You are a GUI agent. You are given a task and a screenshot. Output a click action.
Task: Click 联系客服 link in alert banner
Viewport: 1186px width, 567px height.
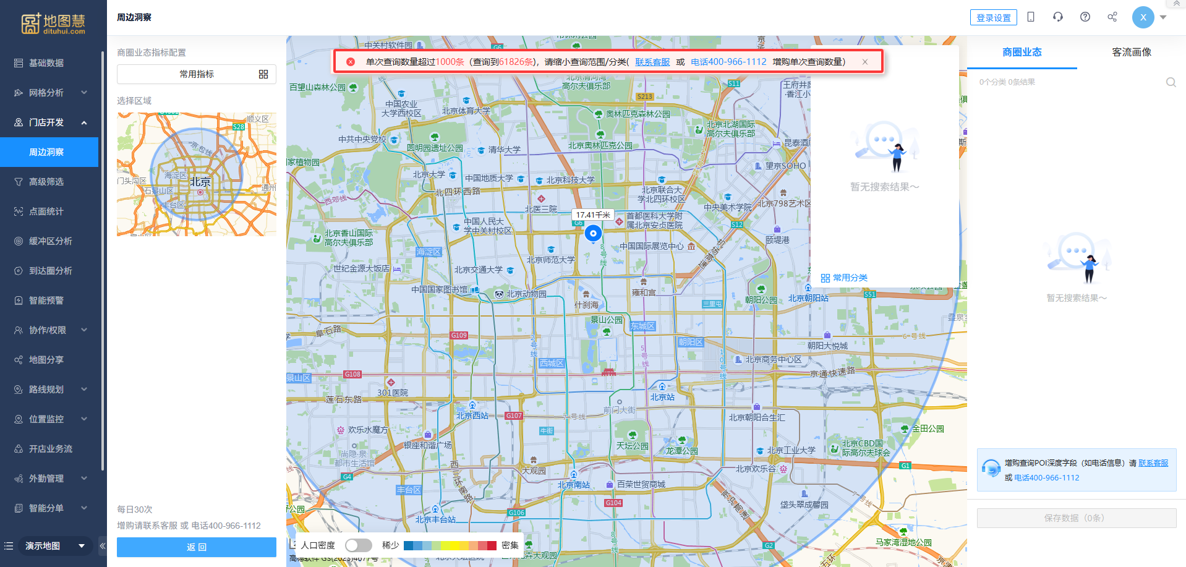click(x=652, y=62)
